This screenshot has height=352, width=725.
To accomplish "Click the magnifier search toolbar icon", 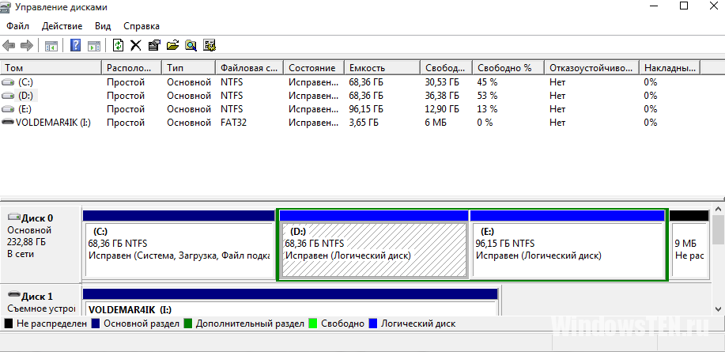I will [x=191, y=45].
